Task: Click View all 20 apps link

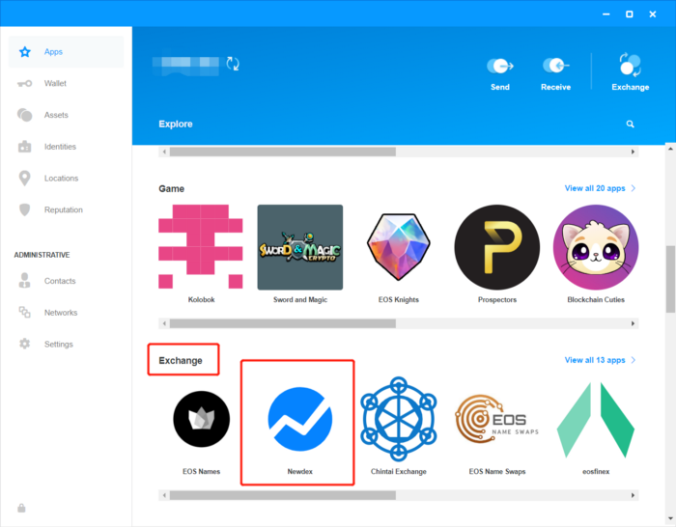Action: [595, 188]
